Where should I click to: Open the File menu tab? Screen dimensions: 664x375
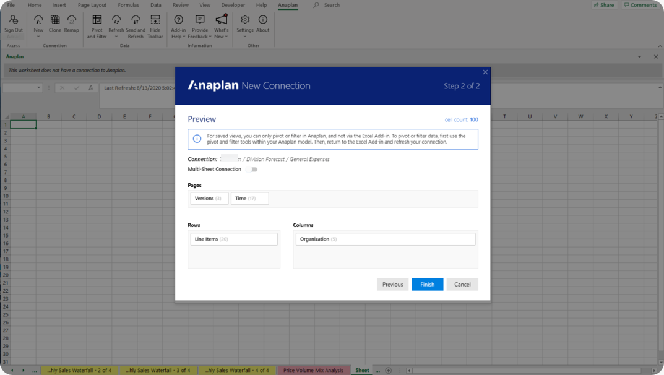[x=11, y=5]
